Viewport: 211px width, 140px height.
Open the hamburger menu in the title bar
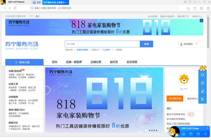tap(195, 2)
